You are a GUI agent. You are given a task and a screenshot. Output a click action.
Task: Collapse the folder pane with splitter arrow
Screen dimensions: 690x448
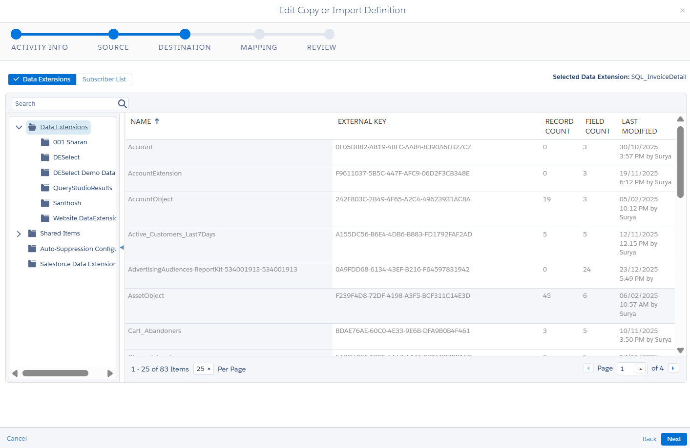122,248
